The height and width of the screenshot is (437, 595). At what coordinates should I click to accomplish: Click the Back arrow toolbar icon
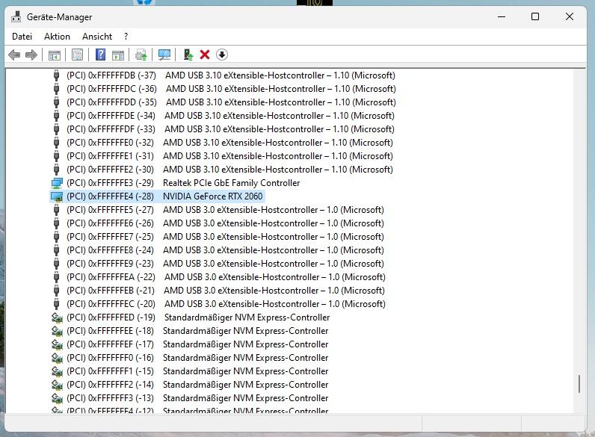click(x=14, y=55)
